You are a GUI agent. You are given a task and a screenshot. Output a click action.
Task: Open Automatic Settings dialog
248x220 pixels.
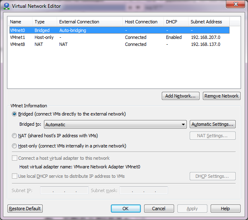coord(213,124)
